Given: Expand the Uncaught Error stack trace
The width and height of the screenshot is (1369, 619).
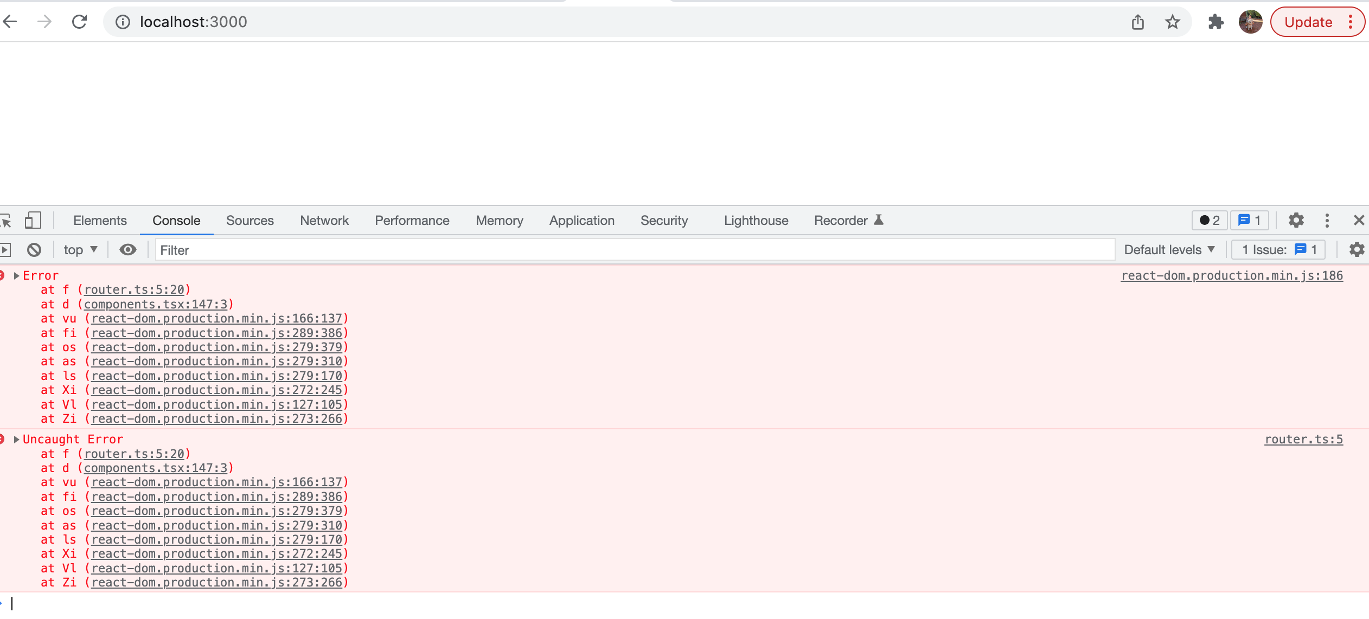Looking at the screenshot, I should pos(16,439).
